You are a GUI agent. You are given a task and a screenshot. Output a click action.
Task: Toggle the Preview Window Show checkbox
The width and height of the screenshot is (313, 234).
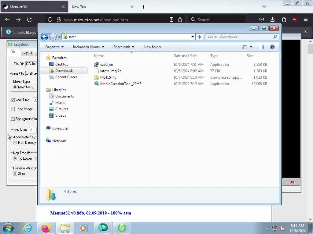15,174
